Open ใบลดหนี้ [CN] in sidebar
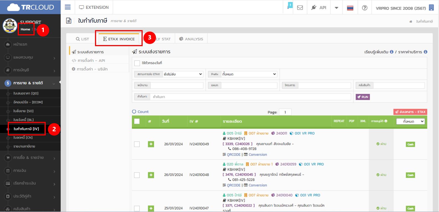The width and height of the screenshot is (439, 212). click(x=23, y=138)
